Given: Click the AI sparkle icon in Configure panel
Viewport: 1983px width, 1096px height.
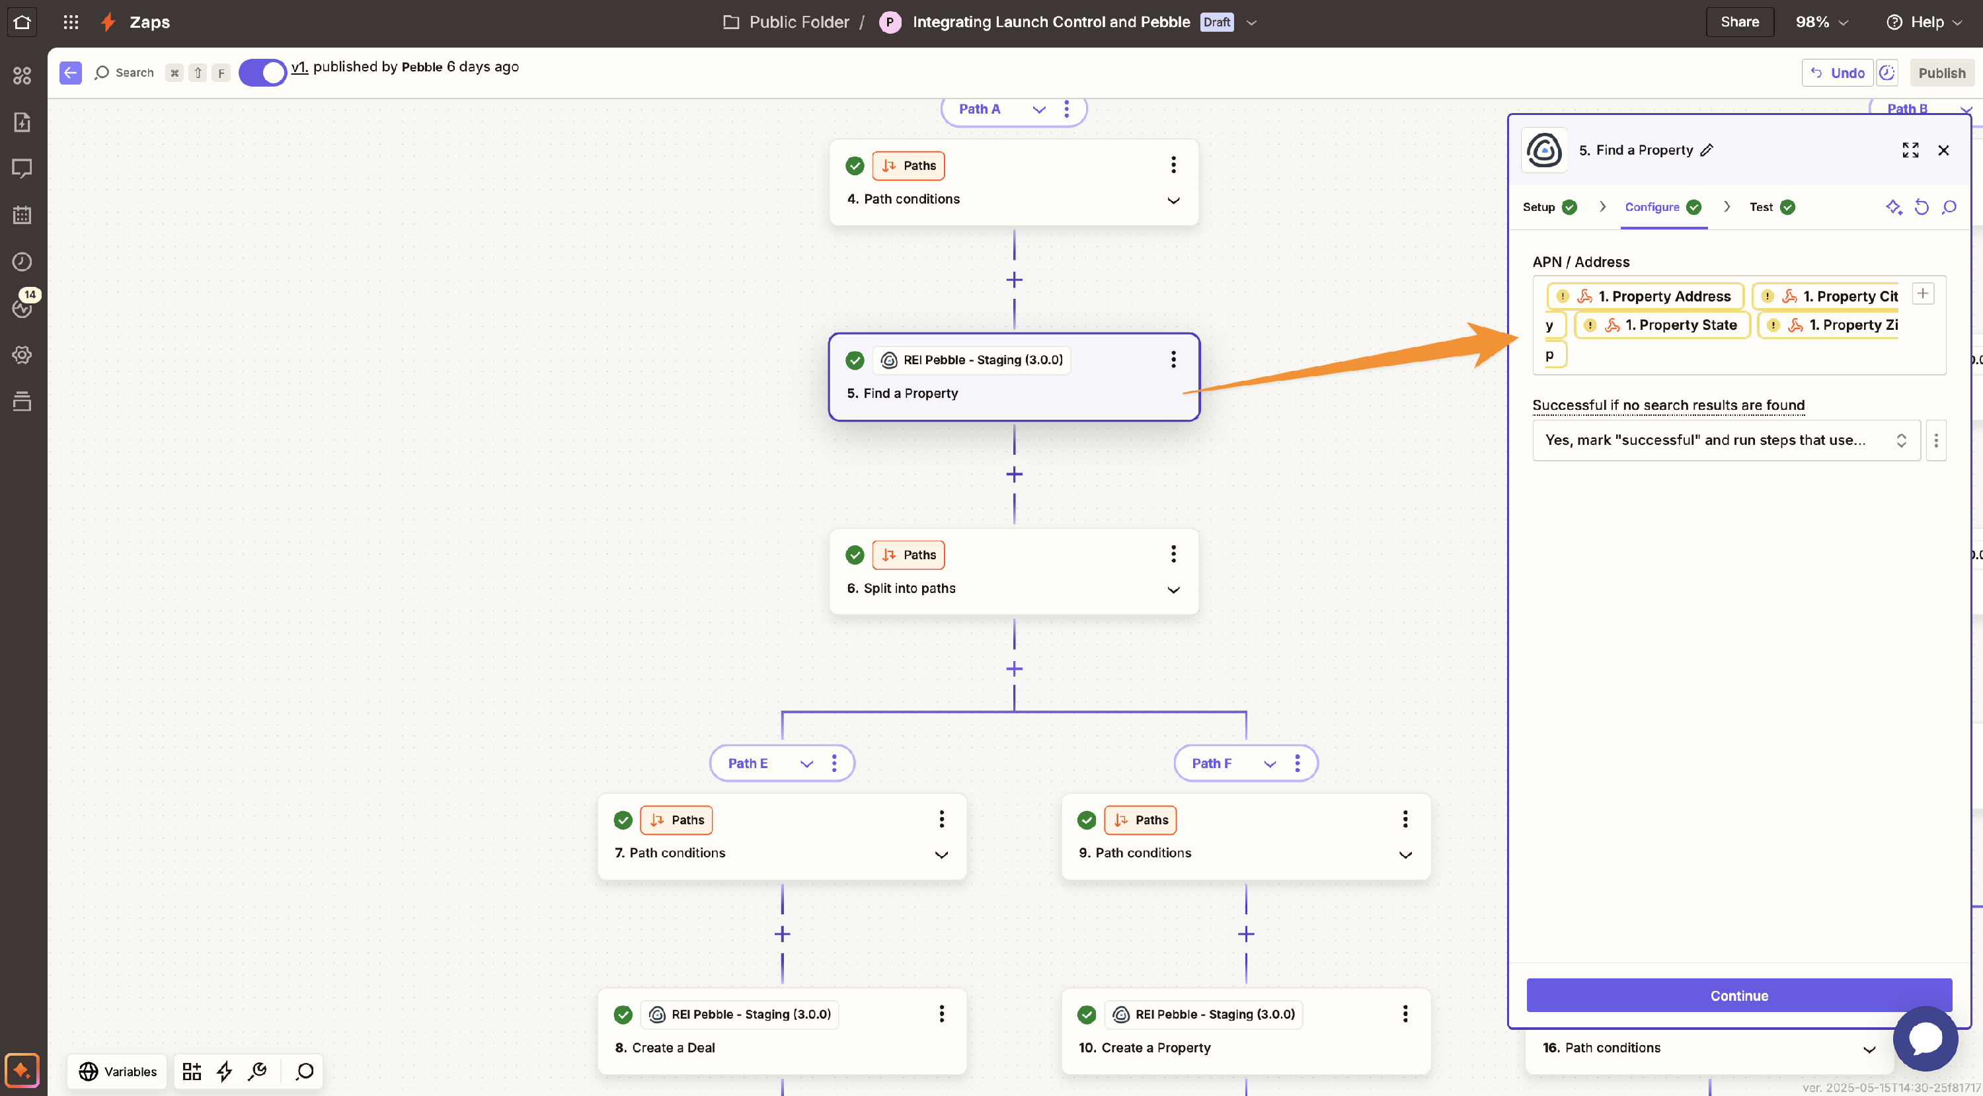Looking at the screenshot, I should (x=1893, y=207).
